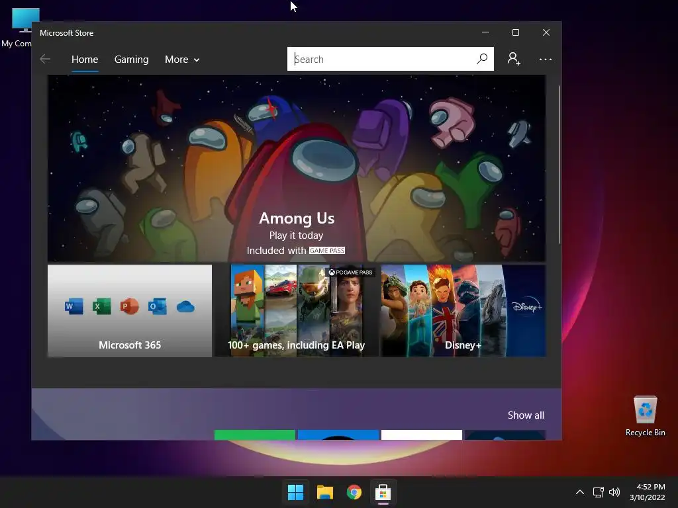Click the Microsoft Store title text
Image resolution: width=678 pixels, height=508 pixels.
click(67, 33)
